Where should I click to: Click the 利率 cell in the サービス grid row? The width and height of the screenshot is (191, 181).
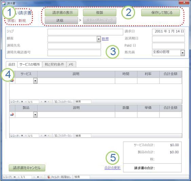pyautogui.click(x=148, y=81)
